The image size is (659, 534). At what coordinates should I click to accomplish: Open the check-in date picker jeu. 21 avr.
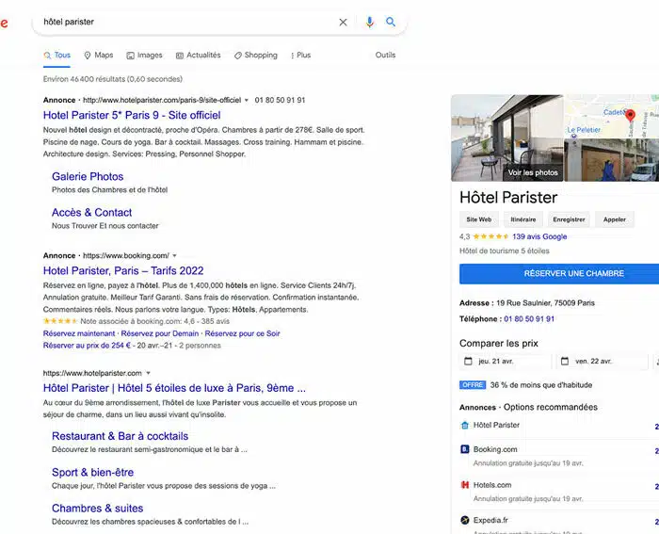pyautogui.click(x=505, y=362)
